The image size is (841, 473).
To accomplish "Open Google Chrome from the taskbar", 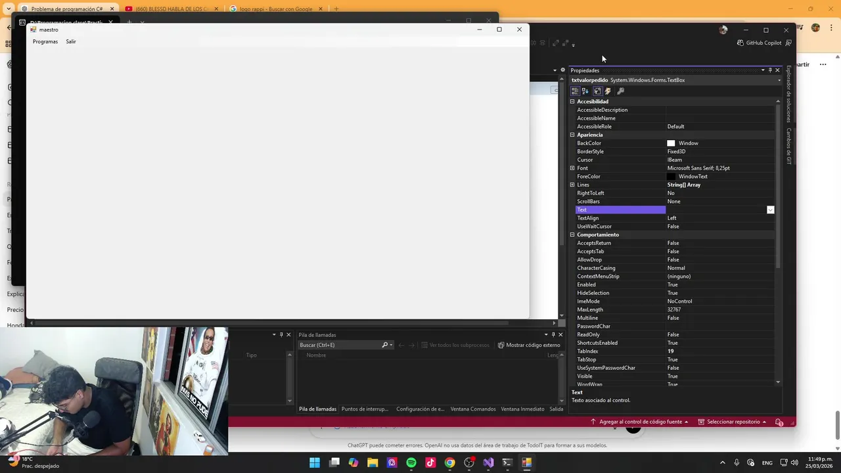I will [449, 462].
